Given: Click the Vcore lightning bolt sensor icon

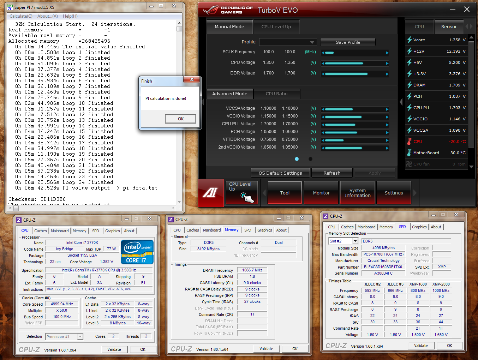Looking at the screenshot, I should [x=409, y=40].
